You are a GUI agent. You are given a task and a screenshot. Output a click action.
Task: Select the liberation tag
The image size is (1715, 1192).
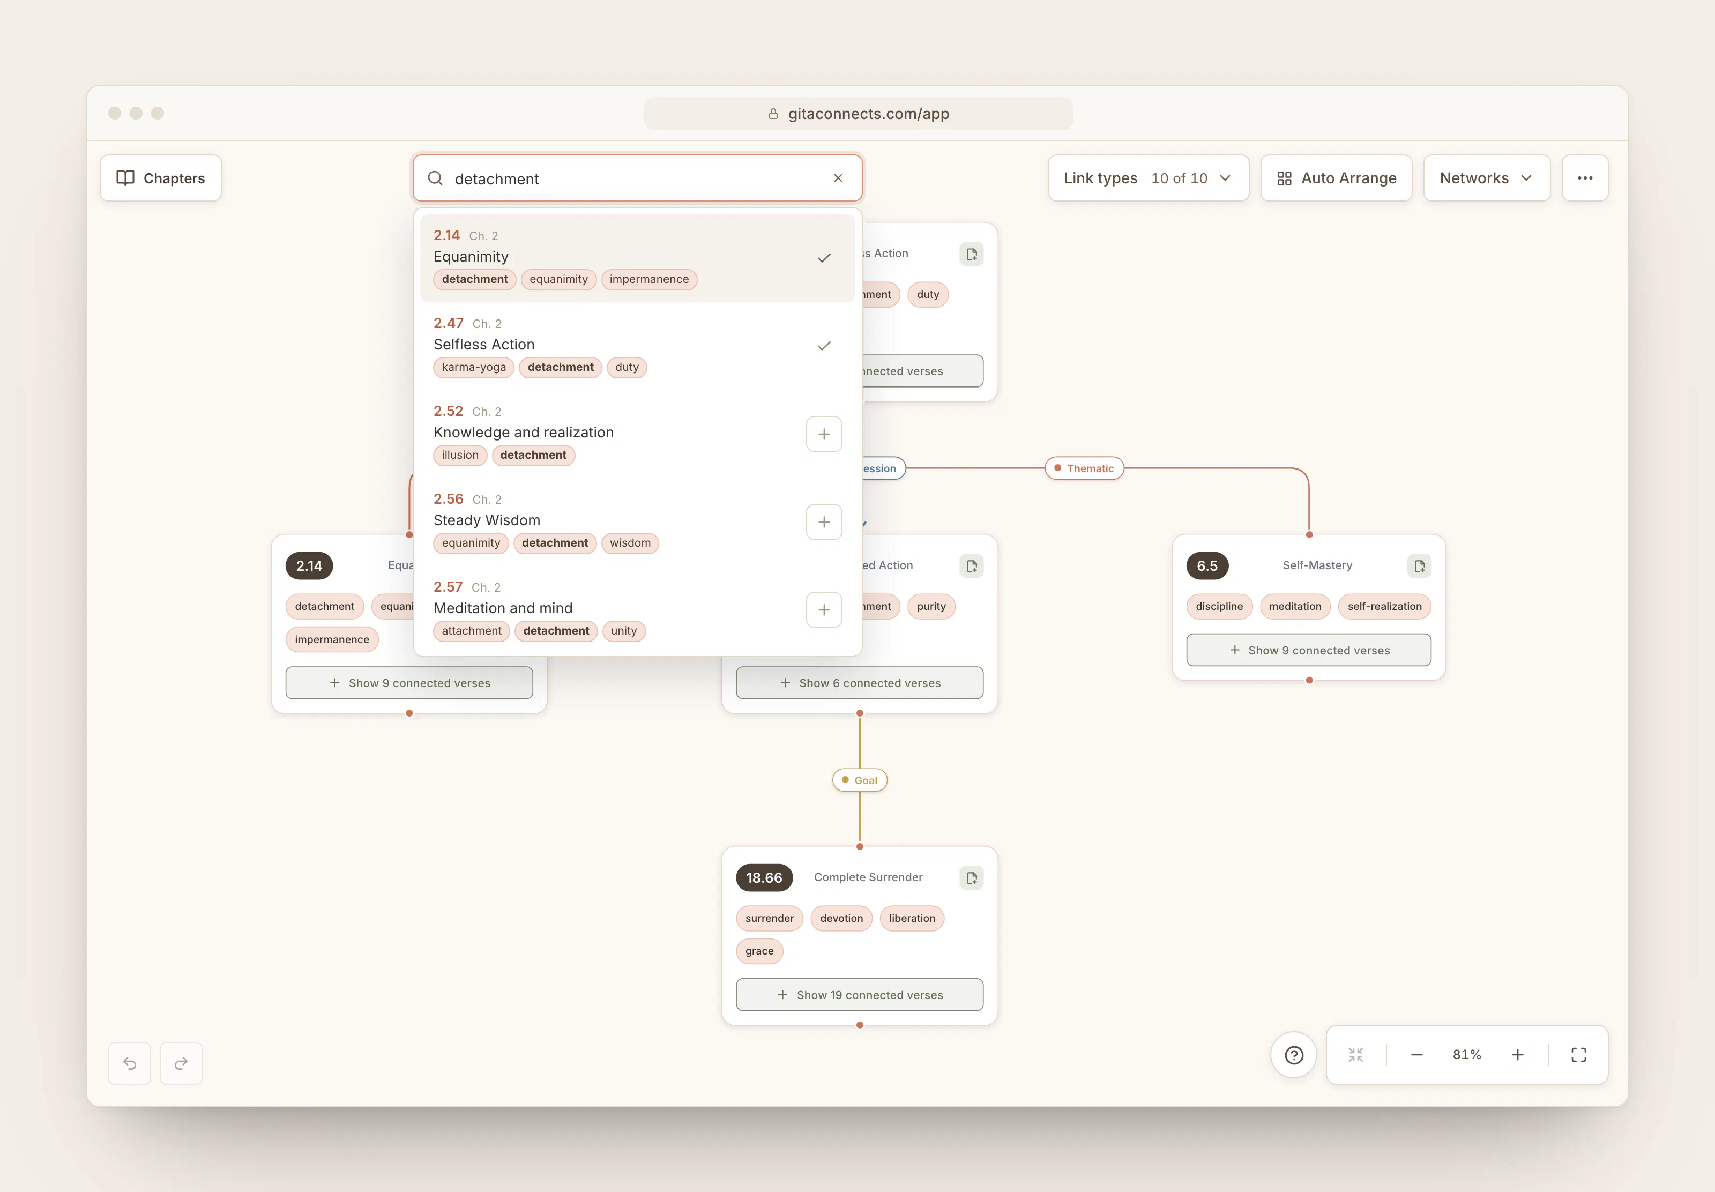[912, 918]
